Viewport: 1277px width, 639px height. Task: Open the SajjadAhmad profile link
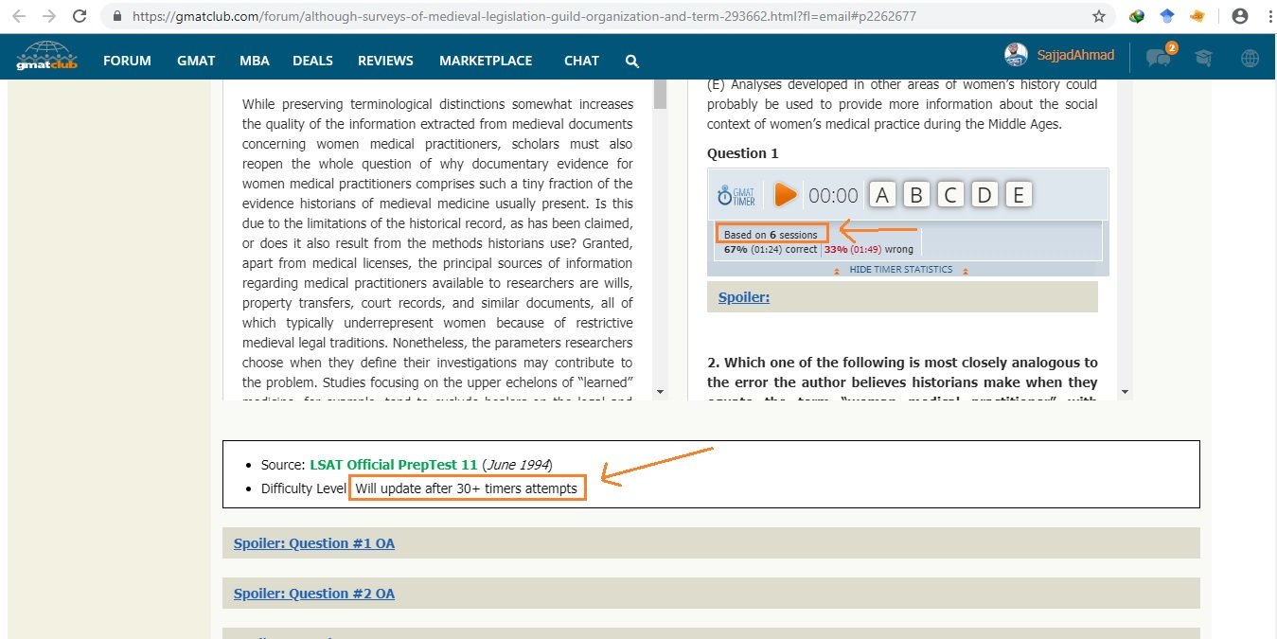[x=1075, y=55]
